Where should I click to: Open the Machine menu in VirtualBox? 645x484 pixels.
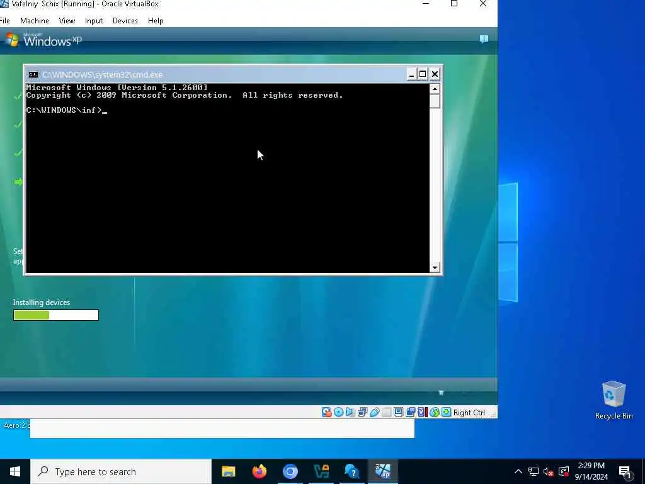[x=35, y=21]
